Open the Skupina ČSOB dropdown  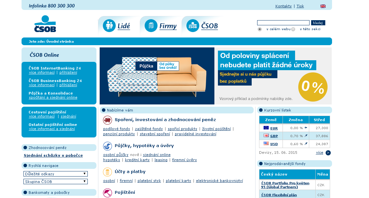[56, 182]
